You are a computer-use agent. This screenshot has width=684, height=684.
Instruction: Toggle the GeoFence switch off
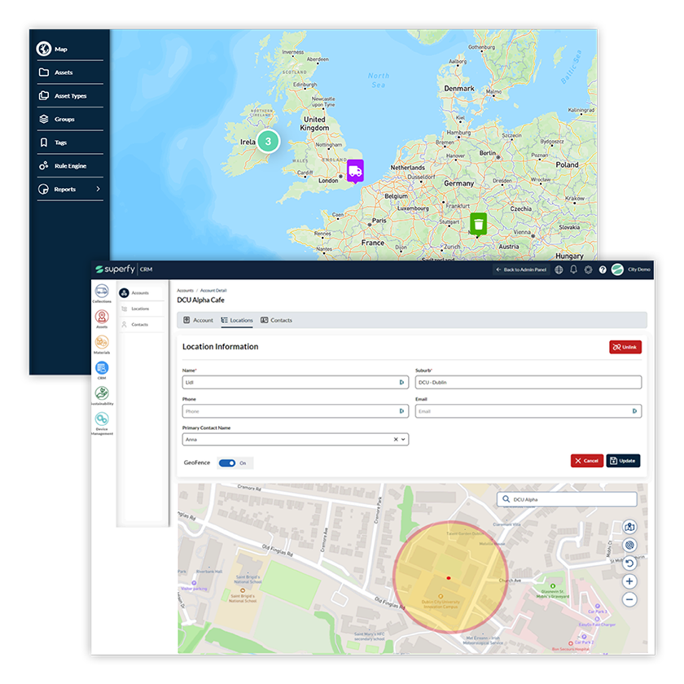coord(227,463)
